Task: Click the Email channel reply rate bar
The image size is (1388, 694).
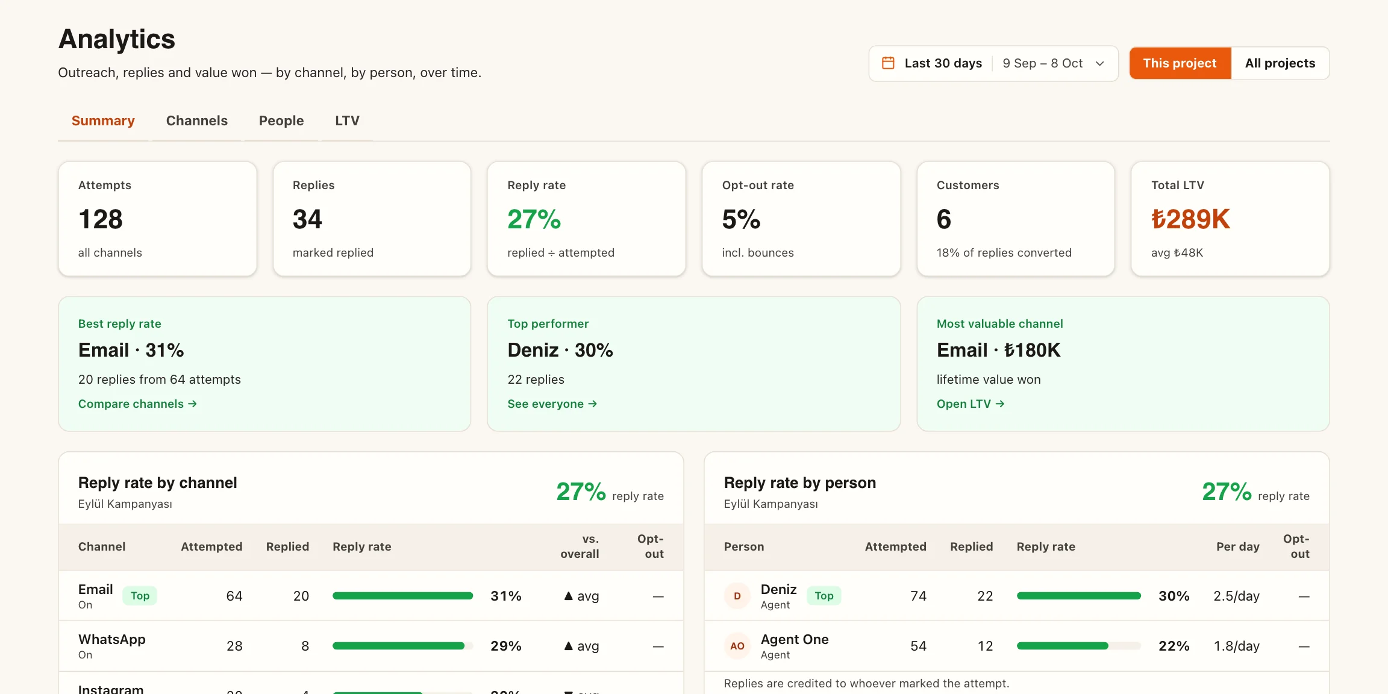Action: point(402,596)
